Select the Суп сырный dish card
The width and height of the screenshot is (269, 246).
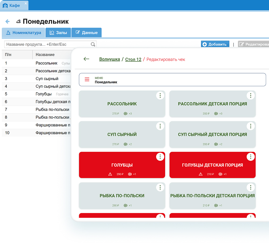pos(122,135)
